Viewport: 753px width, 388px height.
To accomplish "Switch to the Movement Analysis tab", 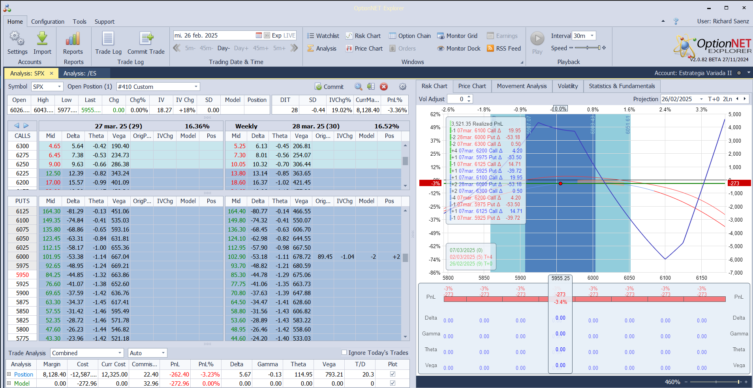I will tap(522, 86).
